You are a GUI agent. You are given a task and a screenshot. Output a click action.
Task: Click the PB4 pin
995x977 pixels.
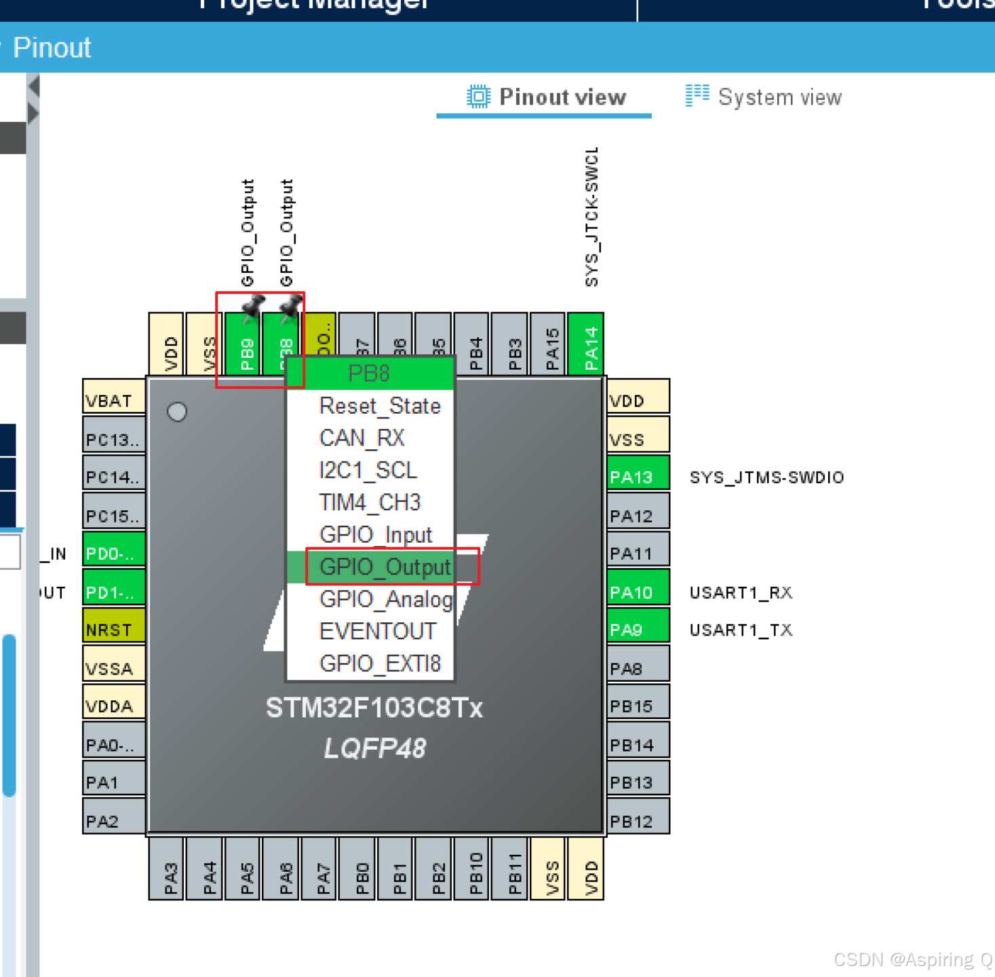click(x=471, y=343)
